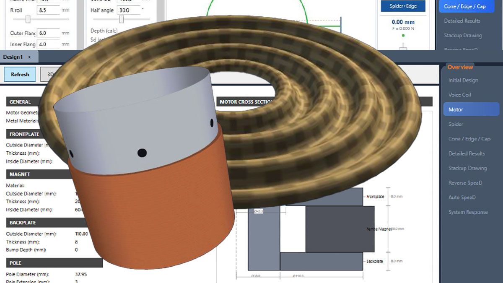Click the slider thumb under R roll
The image size is (503, 283).
[28, 19]
